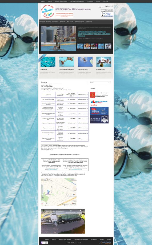Click the video watch later clock icon

(x=70, y=211)
